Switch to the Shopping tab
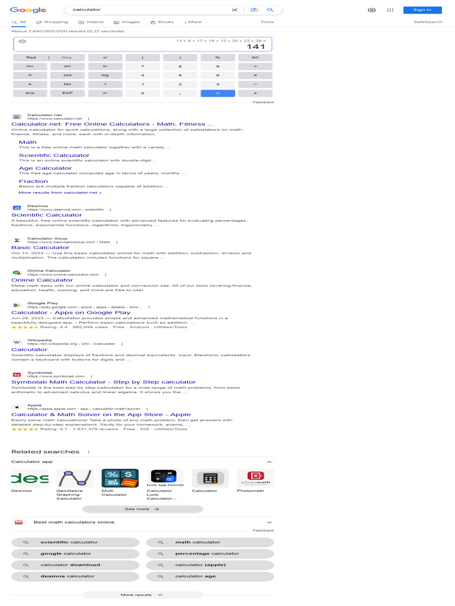 pyautogui.click(x=52, y=22)
